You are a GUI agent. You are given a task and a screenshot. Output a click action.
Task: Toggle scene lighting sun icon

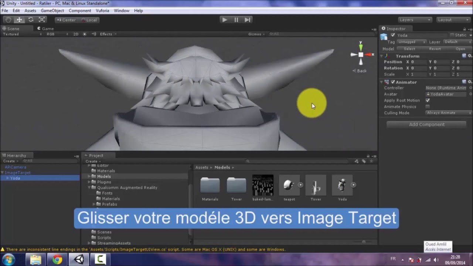pos(85,34)
